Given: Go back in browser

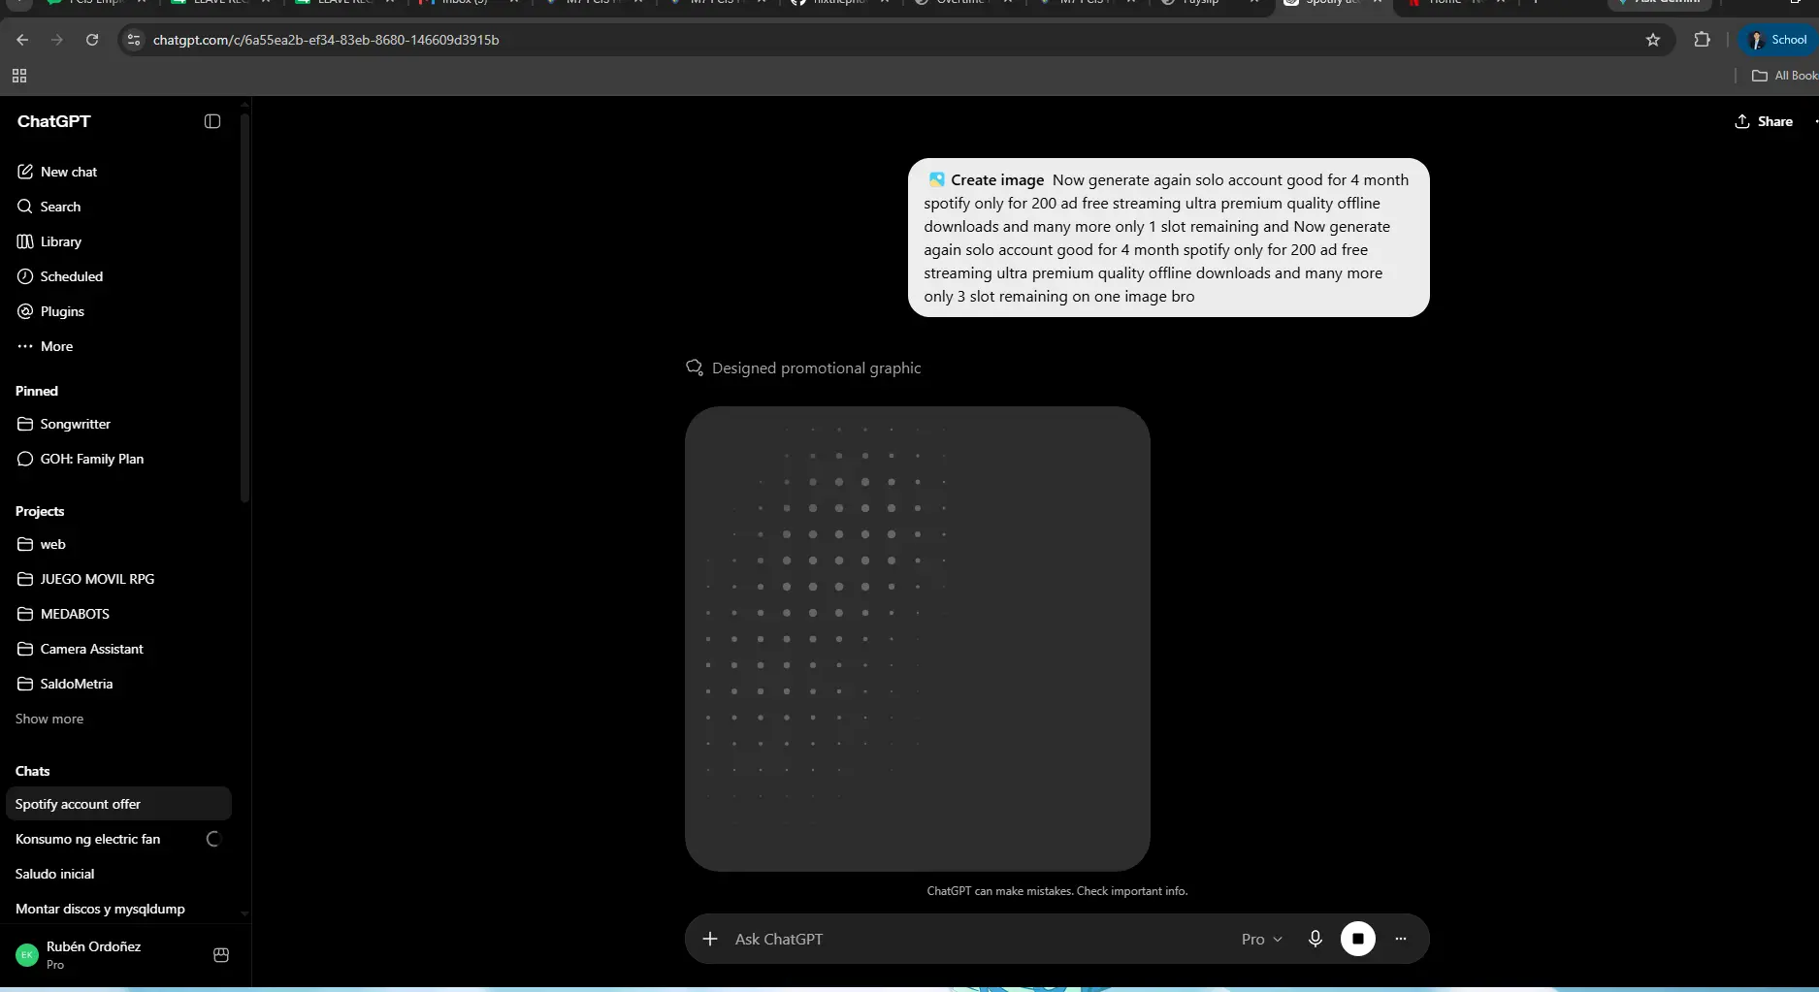Looking at the screenshot, I should pos(22,40).
